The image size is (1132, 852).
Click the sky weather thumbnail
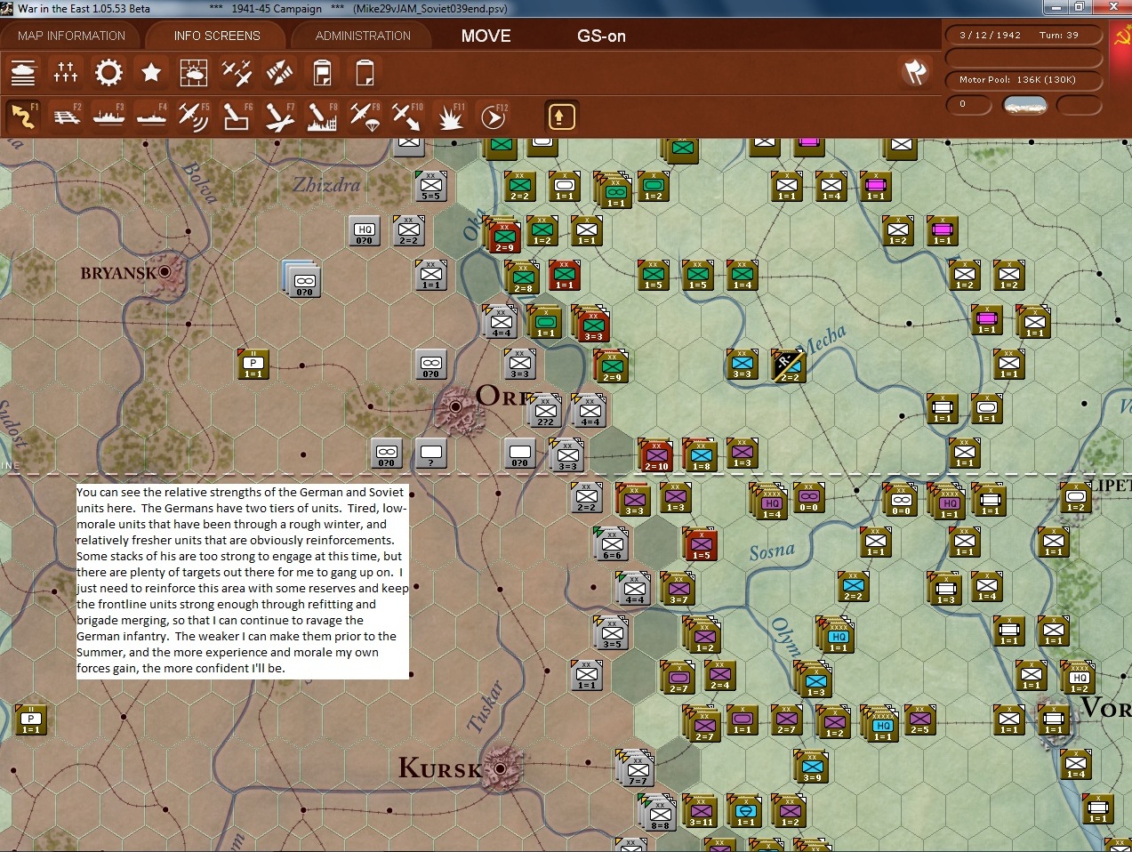point(1024,105)
